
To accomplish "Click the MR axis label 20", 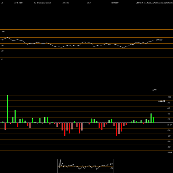I will click(x=169, y=119).
